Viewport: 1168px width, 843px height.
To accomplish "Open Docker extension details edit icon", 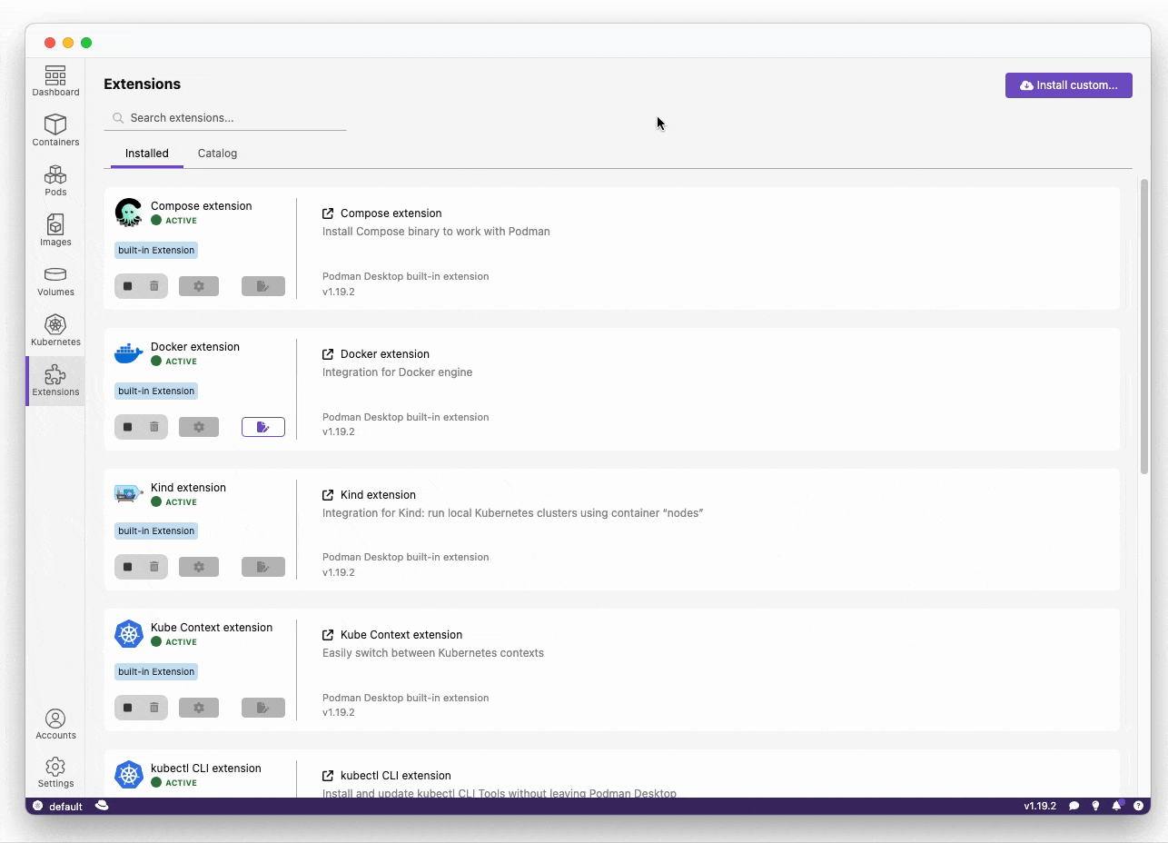I will [x=263, y=427].
